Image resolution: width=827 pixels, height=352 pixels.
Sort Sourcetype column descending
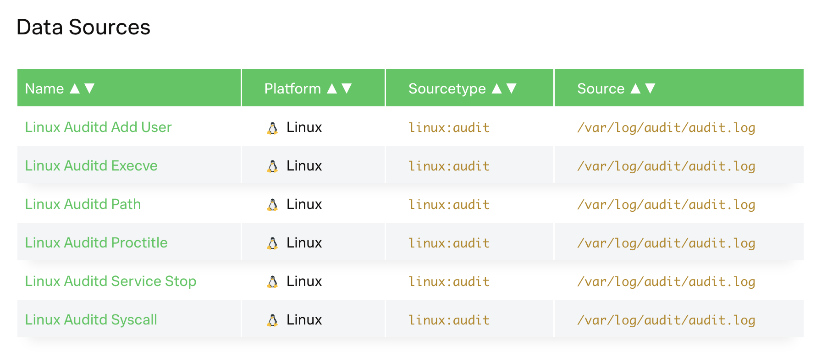tap(512, 88)
